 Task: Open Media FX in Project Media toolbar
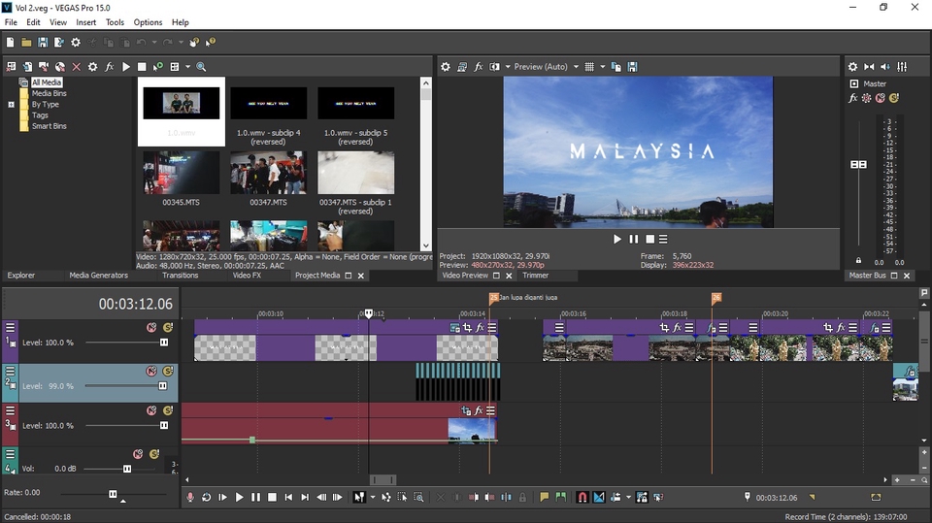tap(109, 67)
